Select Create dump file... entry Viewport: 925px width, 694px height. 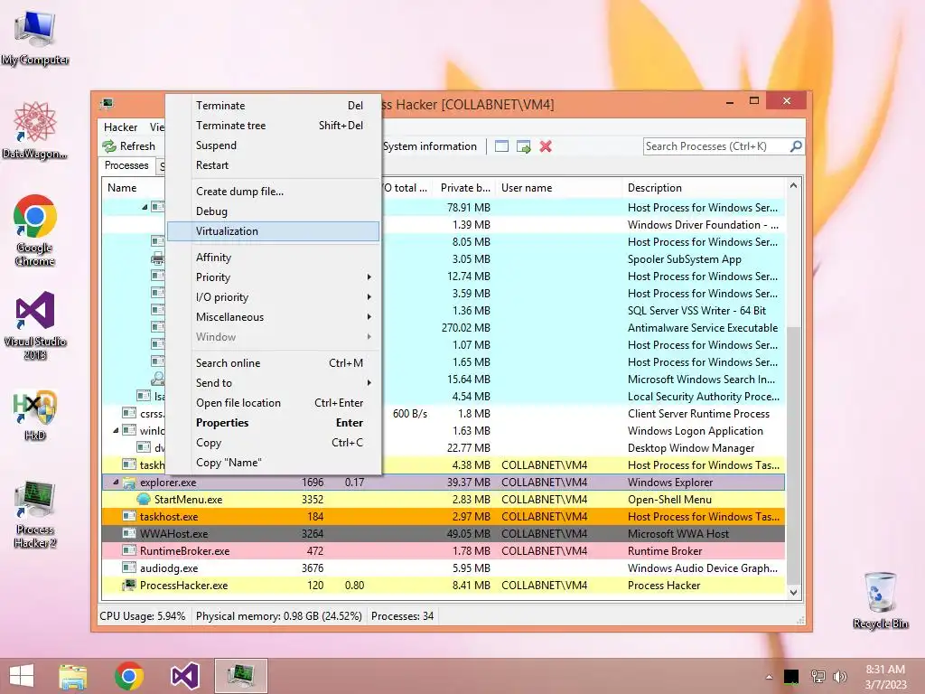[x=273, y=192]
